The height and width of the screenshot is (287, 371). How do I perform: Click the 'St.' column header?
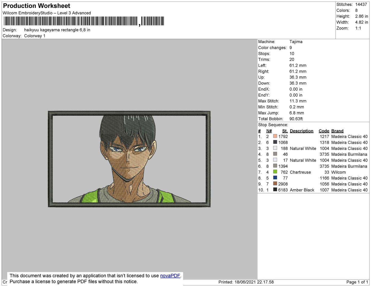(x=285, y=131)
